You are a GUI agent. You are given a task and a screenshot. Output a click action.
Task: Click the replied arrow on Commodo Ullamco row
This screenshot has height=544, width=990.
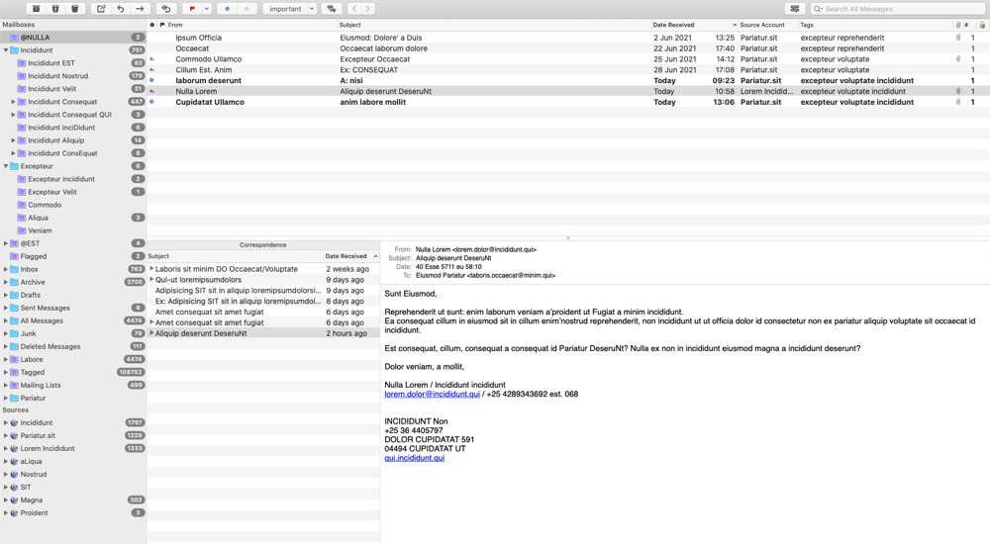152,59
